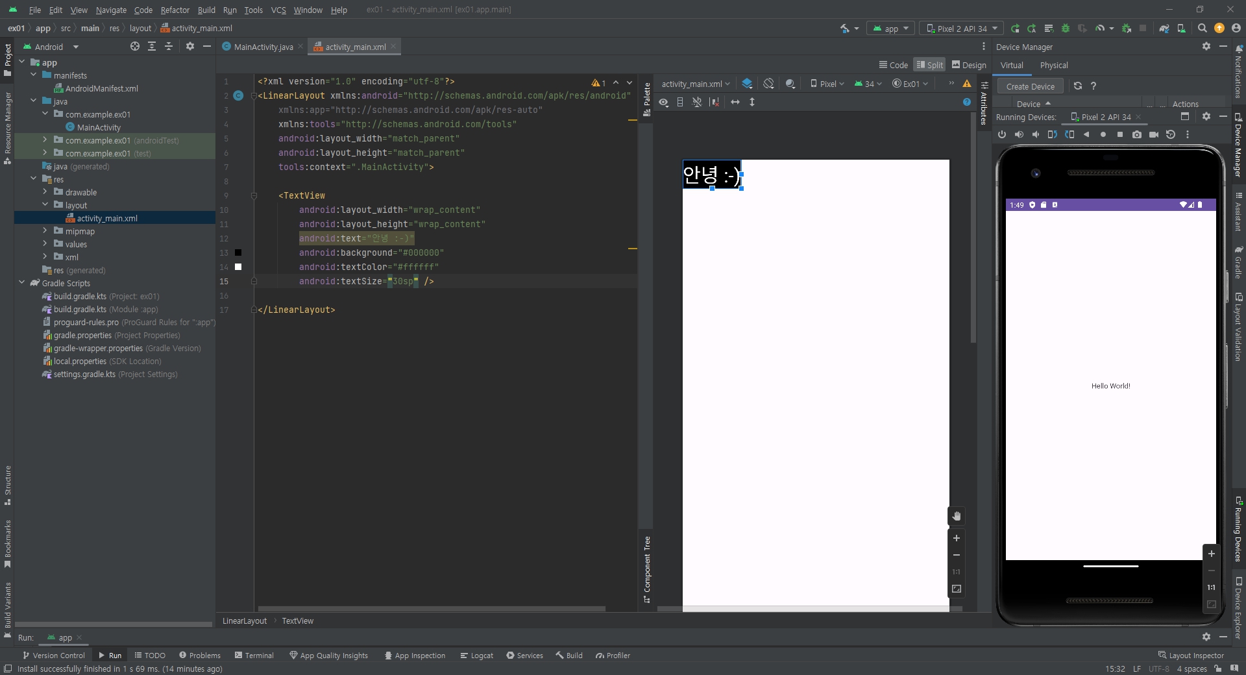The width and height of the screenshot is (1246, 675).
Task: Click orientation for preview icon
Action: tap(769, 84)
